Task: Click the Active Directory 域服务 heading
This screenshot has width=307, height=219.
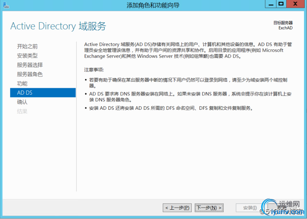Action: pyautogui.click(x=58, y=26)
